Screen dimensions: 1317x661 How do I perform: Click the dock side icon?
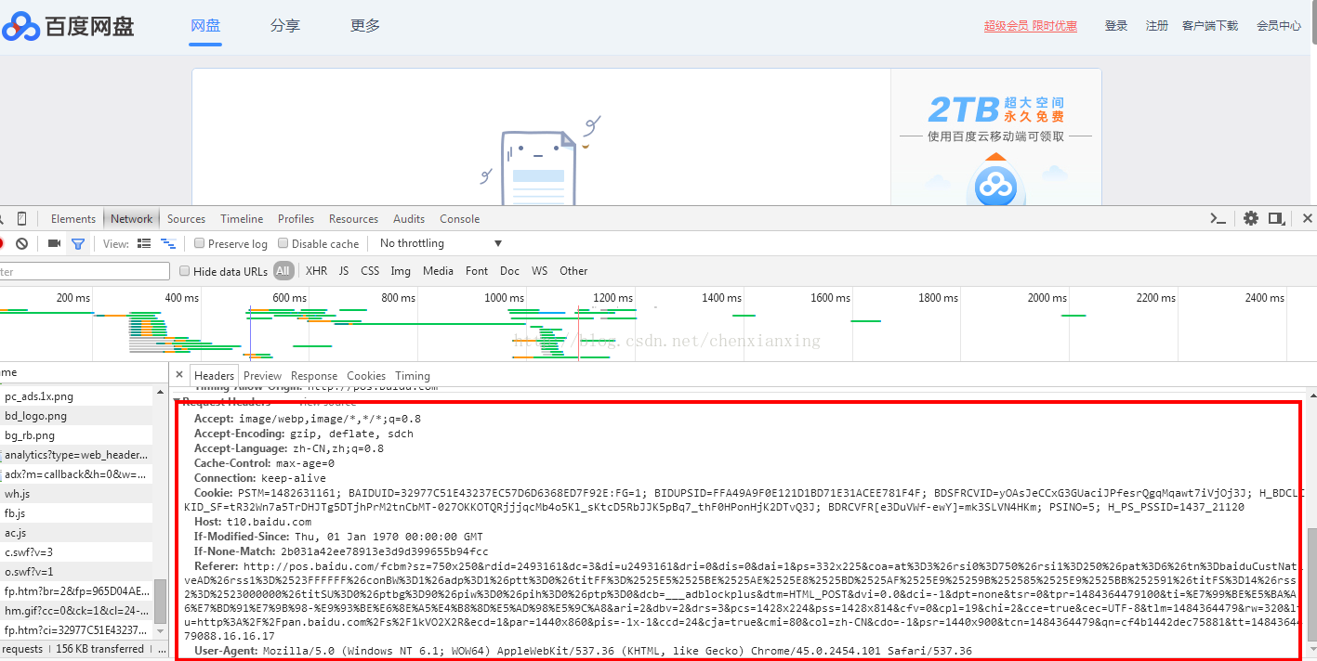1276,218
